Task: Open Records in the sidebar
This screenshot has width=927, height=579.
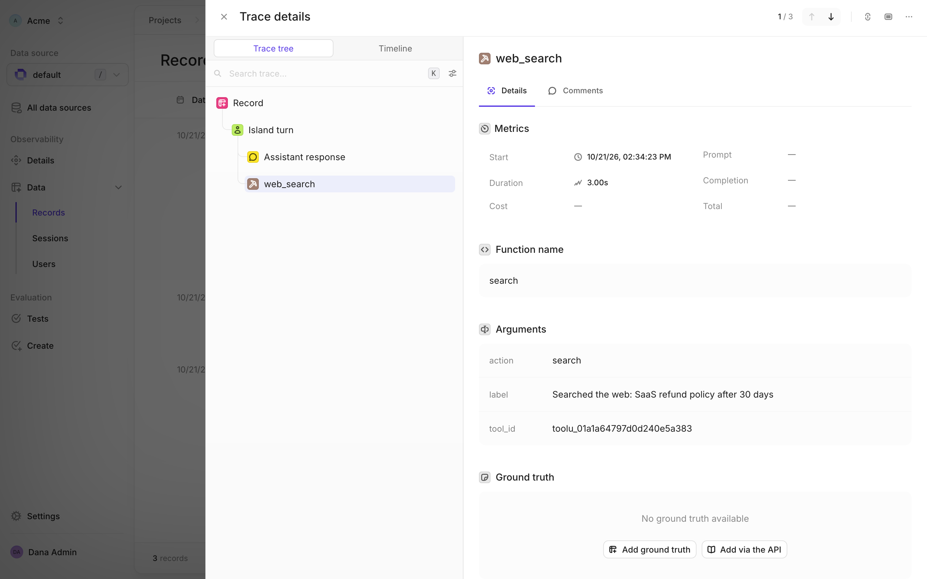Action: point(48,213)
